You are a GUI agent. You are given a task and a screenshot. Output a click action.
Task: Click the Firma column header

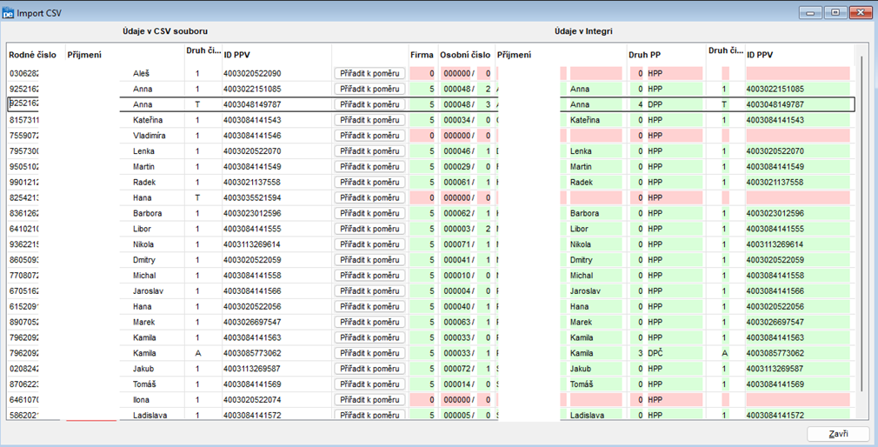coord(422,55)
